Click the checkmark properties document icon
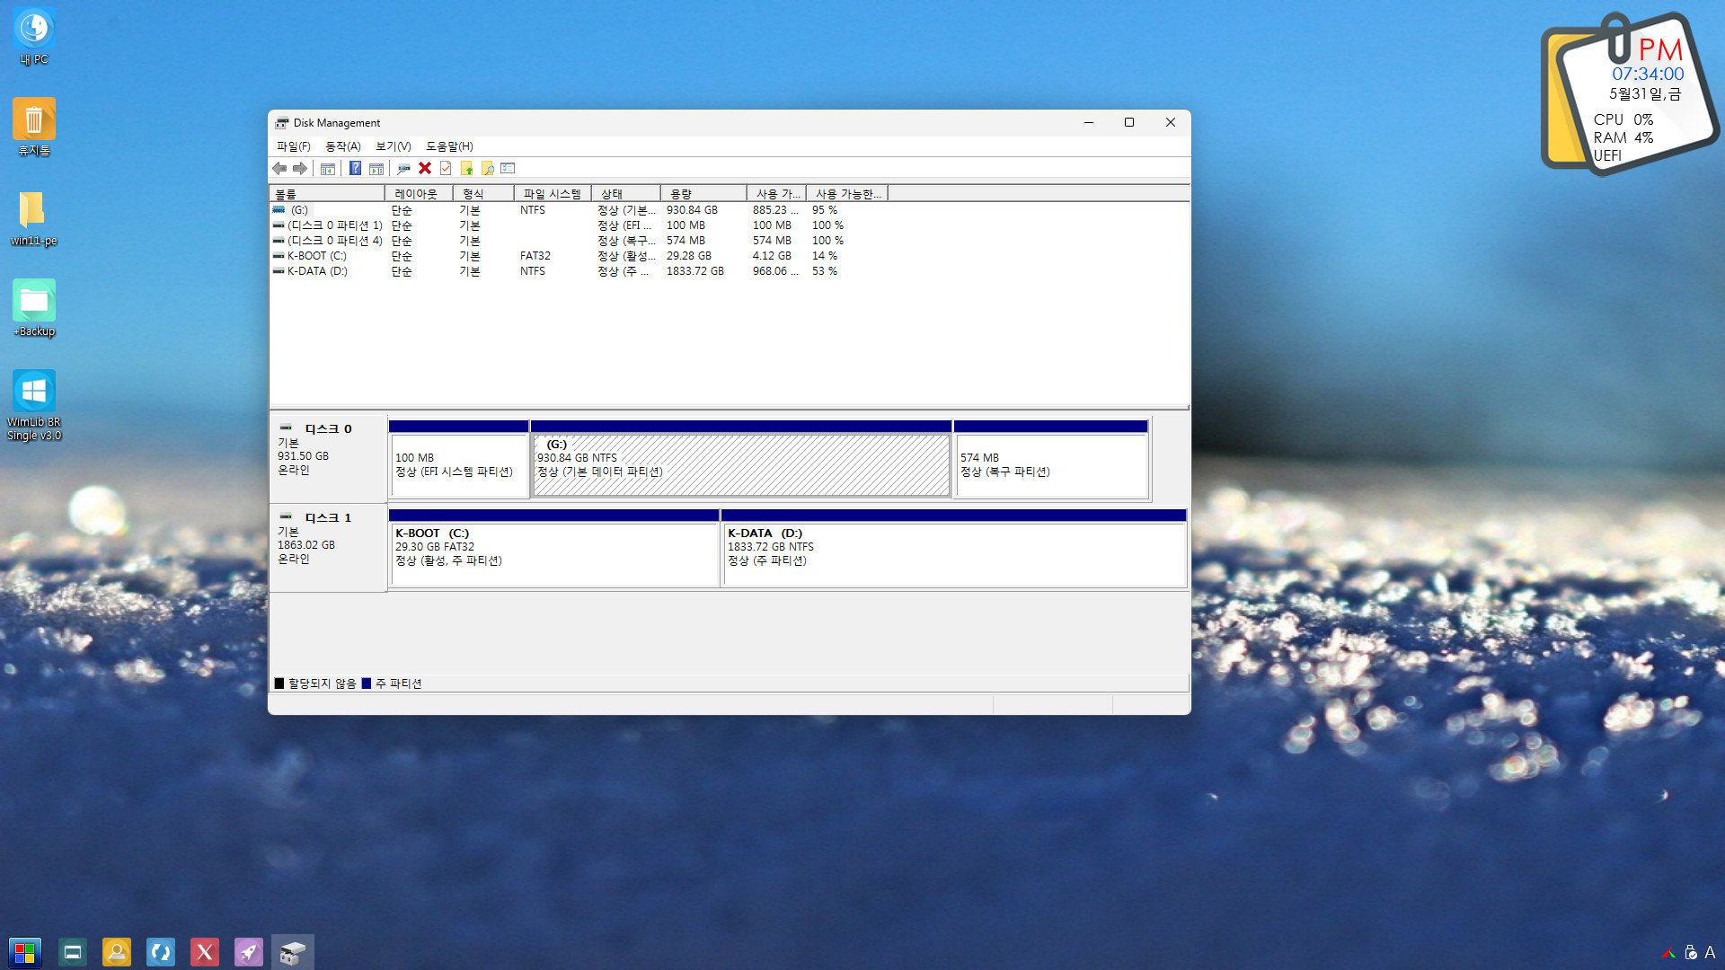This screenshot has height=970, width=1725. click(446, 168)
